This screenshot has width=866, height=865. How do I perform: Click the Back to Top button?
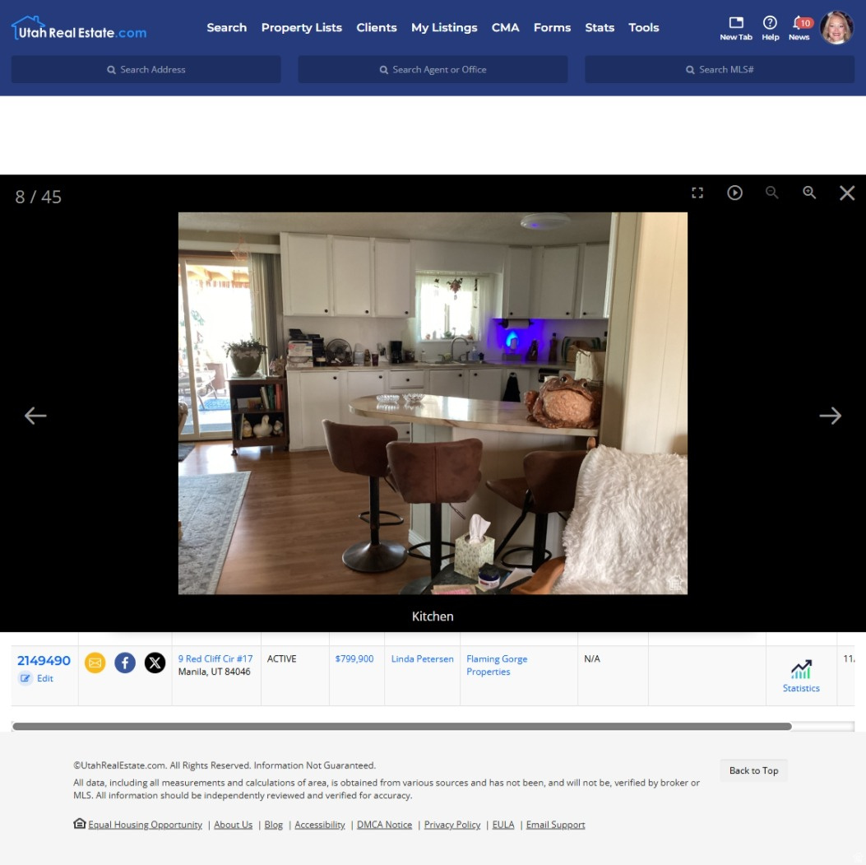[x=753, y=770]
